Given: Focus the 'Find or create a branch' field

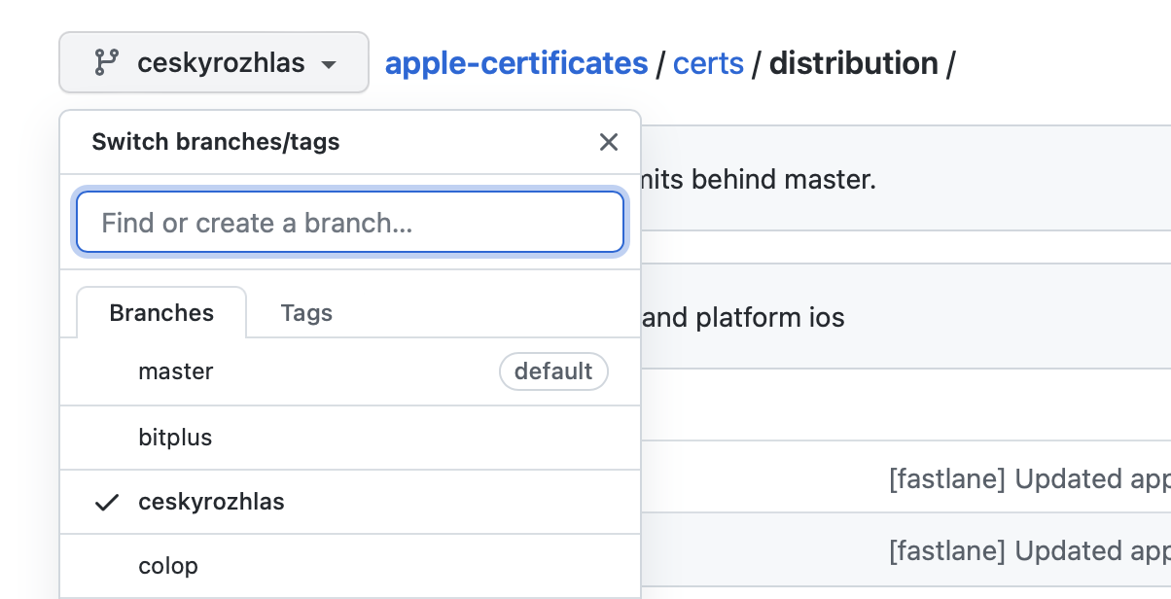Looking at the screenshot, I should (x=350, y=223).
